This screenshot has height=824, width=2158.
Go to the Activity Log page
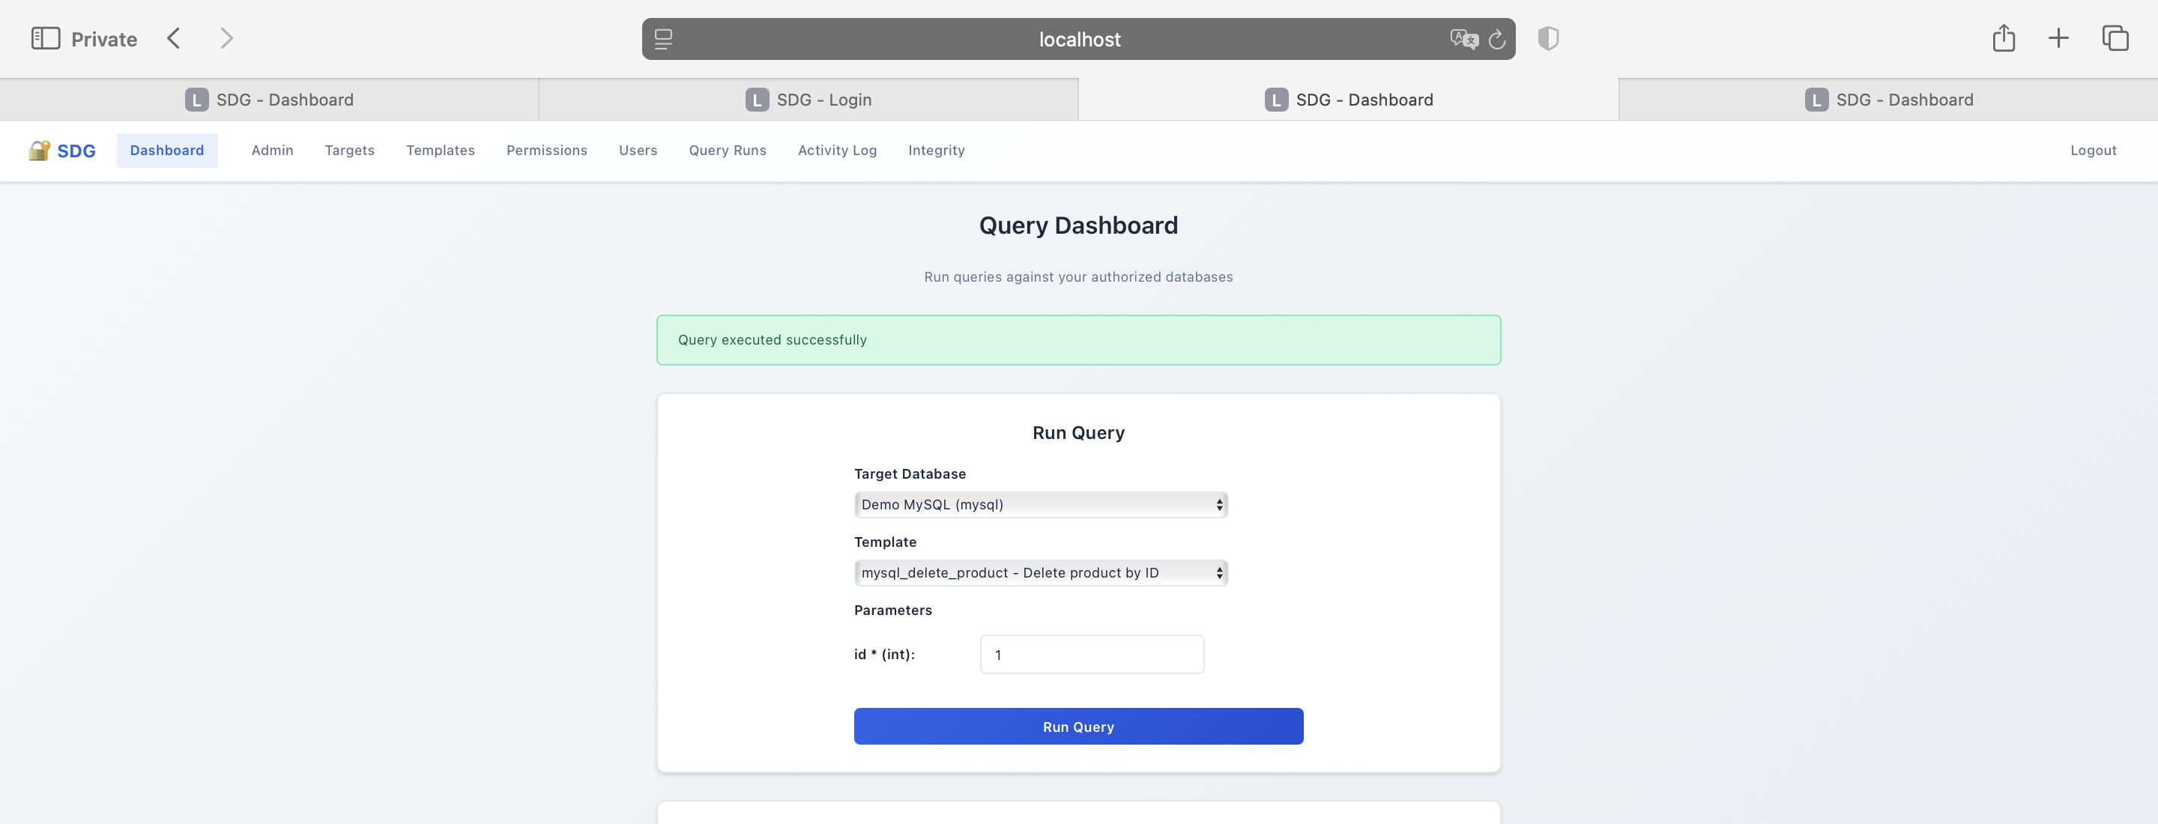coord(837,150)
